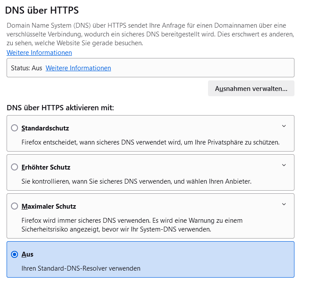Click the selected Aus radio button
Viewport: 312px width, 286px height.
pos(14,254)
